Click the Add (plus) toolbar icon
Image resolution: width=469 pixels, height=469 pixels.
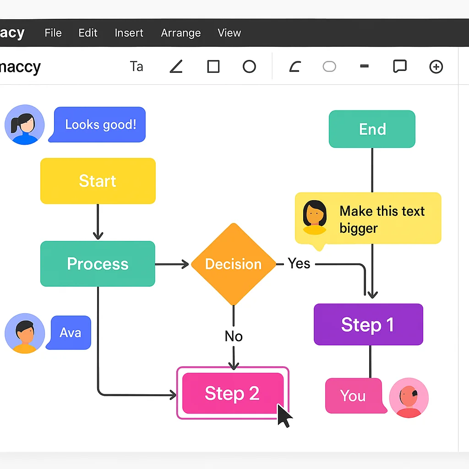coord(436,66)
